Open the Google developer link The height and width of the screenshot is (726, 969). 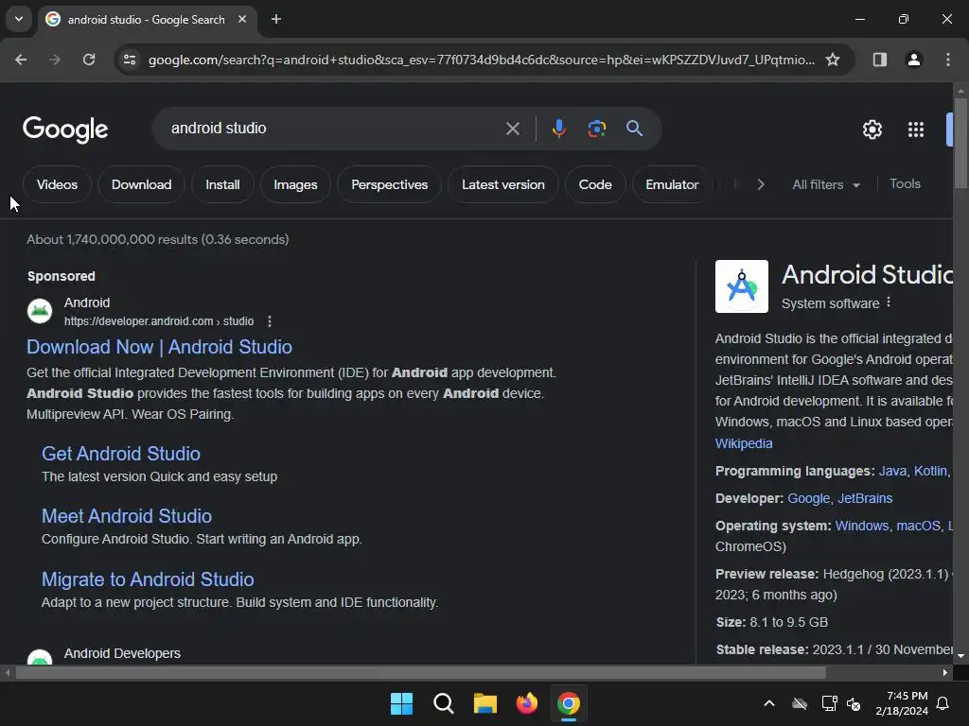(808, 498)
